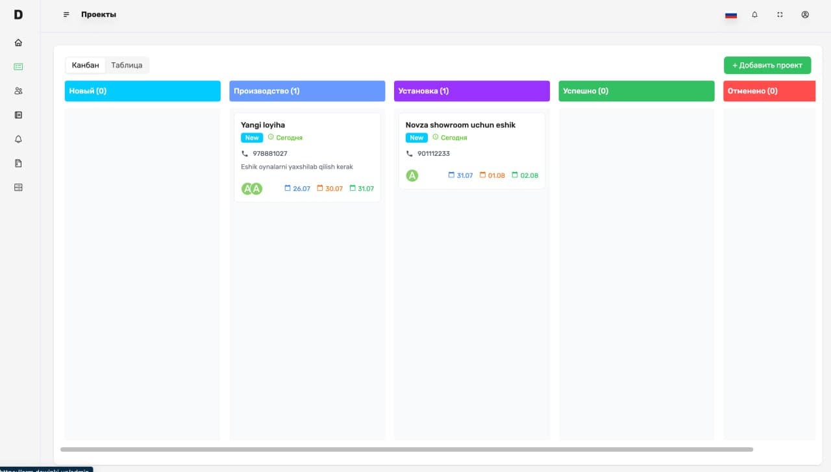
Task: Open the users icon in sidebar
Action: pyautogui.click(x=18, y=91)
